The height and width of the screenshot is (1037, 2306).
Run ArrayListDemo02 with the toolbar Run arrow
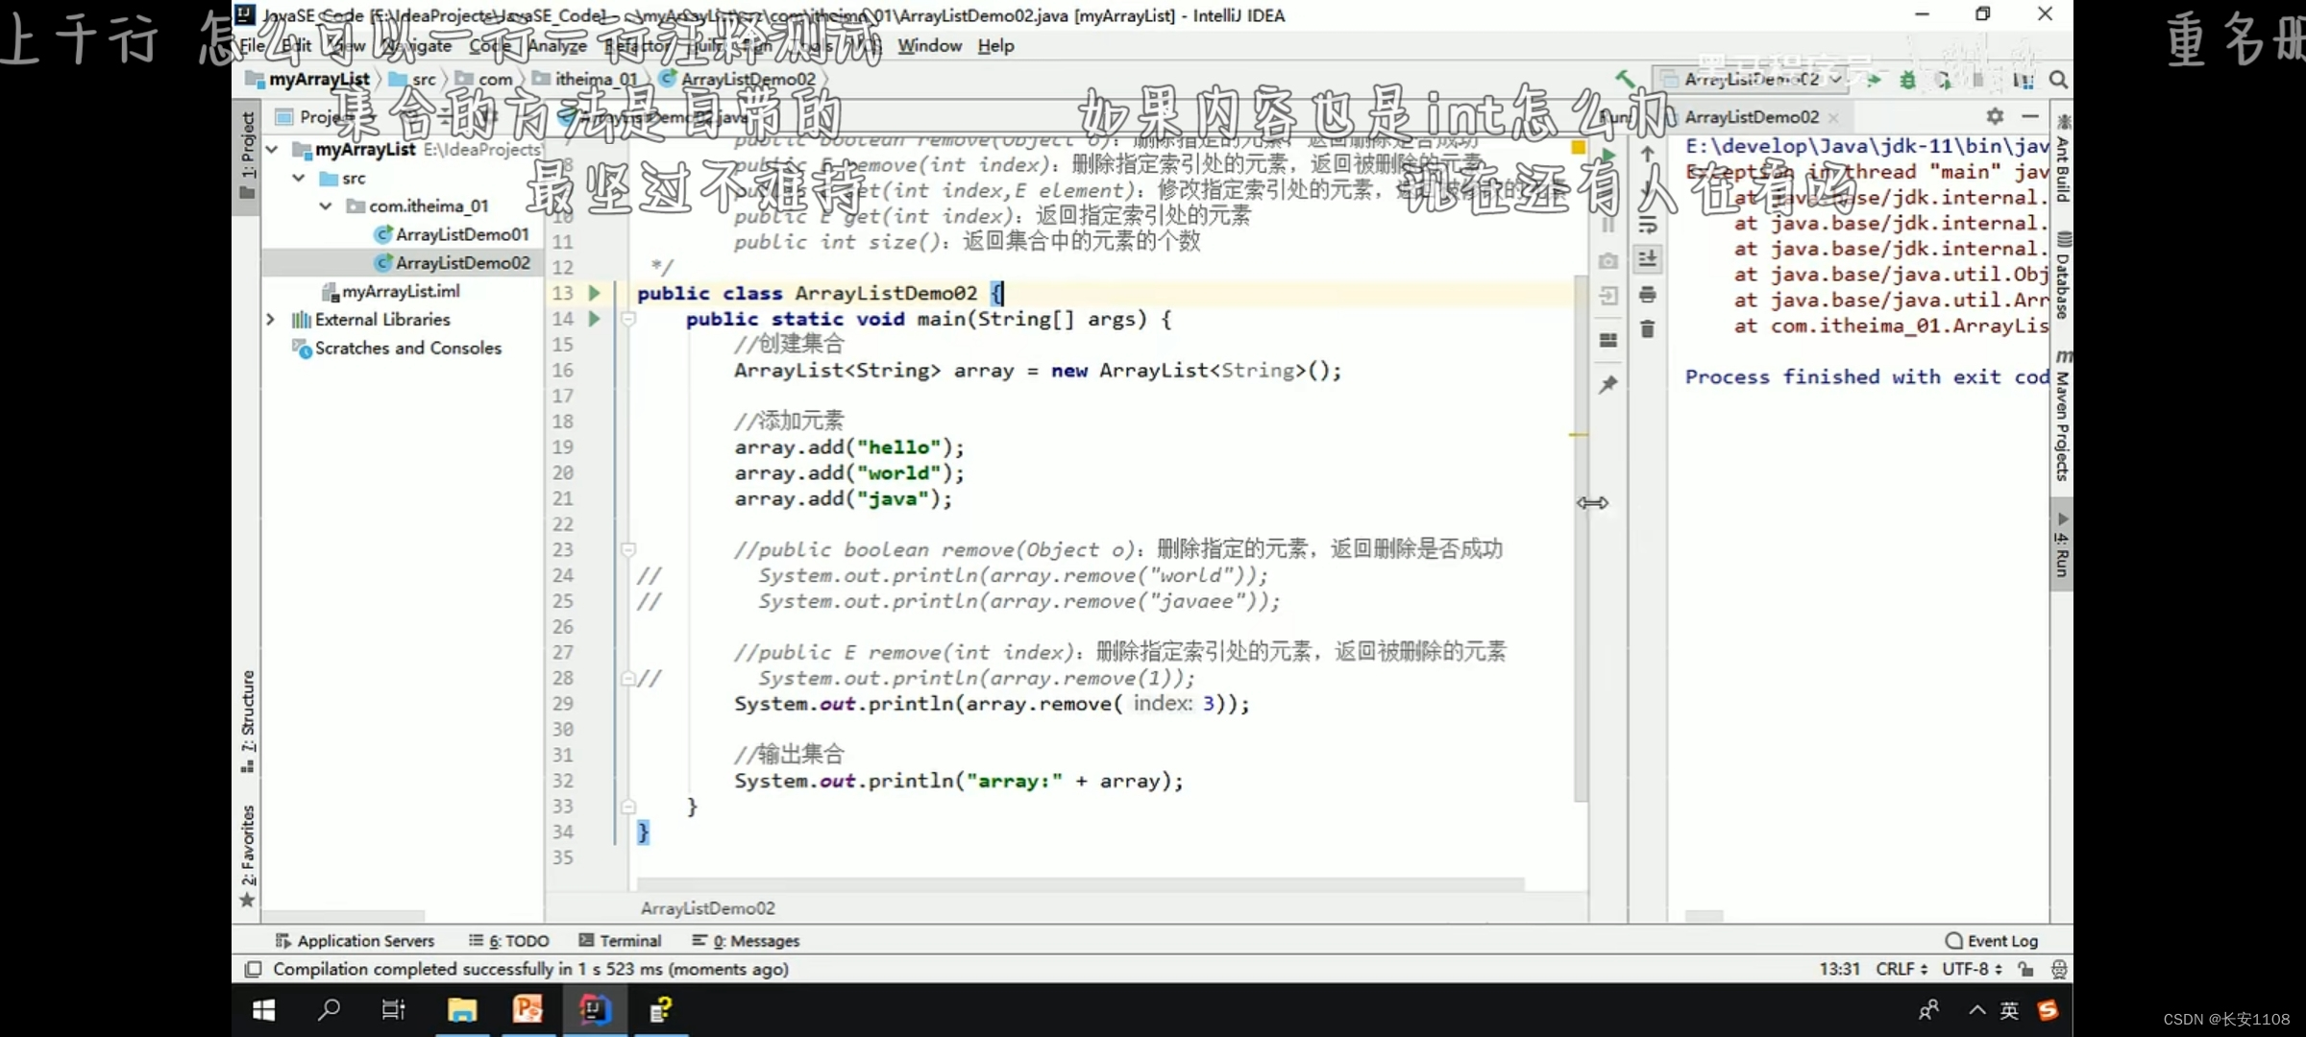pos(1873,80)
